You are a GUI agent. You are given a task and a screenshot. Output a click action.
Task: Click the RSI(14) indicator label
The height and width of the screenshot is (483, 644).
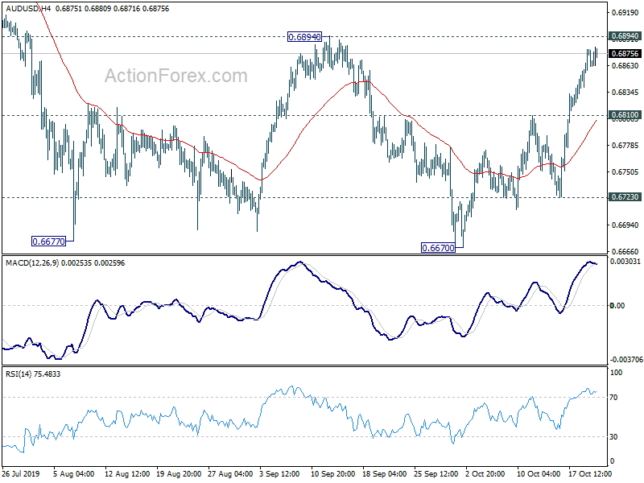point(17,374)
